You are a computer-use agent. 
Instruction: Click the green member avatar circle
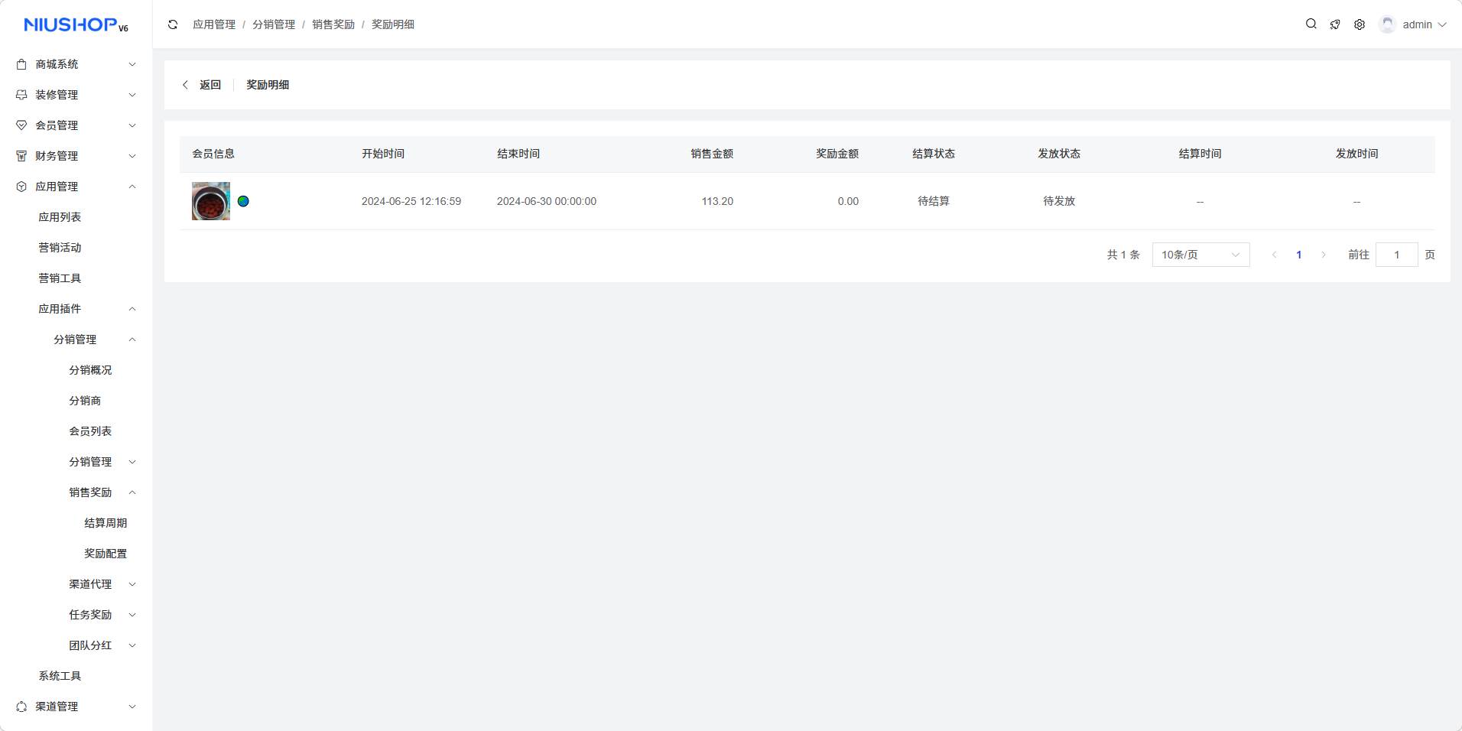(243, 201)
